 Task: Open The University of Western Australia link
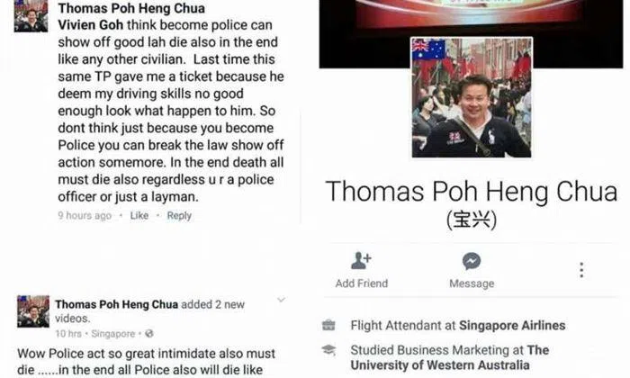pyautogui.click(x=450, y=357)
